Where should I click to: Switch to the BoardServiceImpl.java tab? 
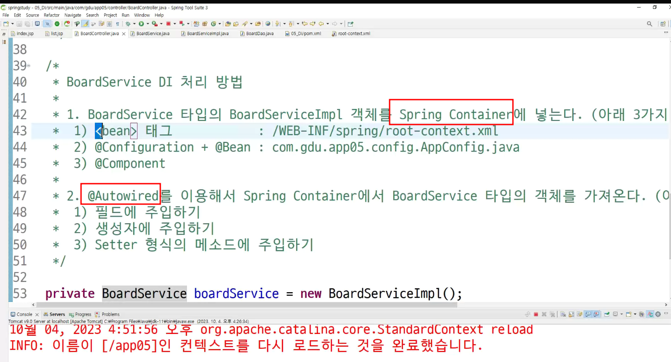click(205, 33)
